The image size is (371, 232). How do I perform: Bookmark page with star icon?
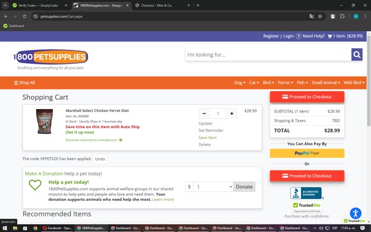320,16
